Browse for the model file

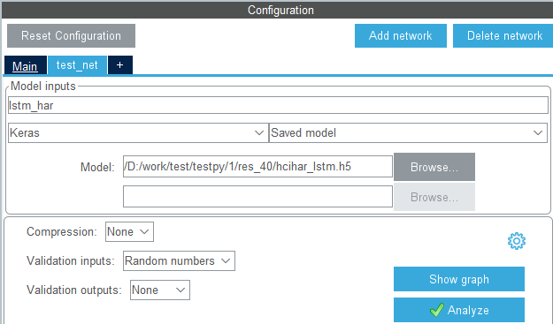coord(434,167)
